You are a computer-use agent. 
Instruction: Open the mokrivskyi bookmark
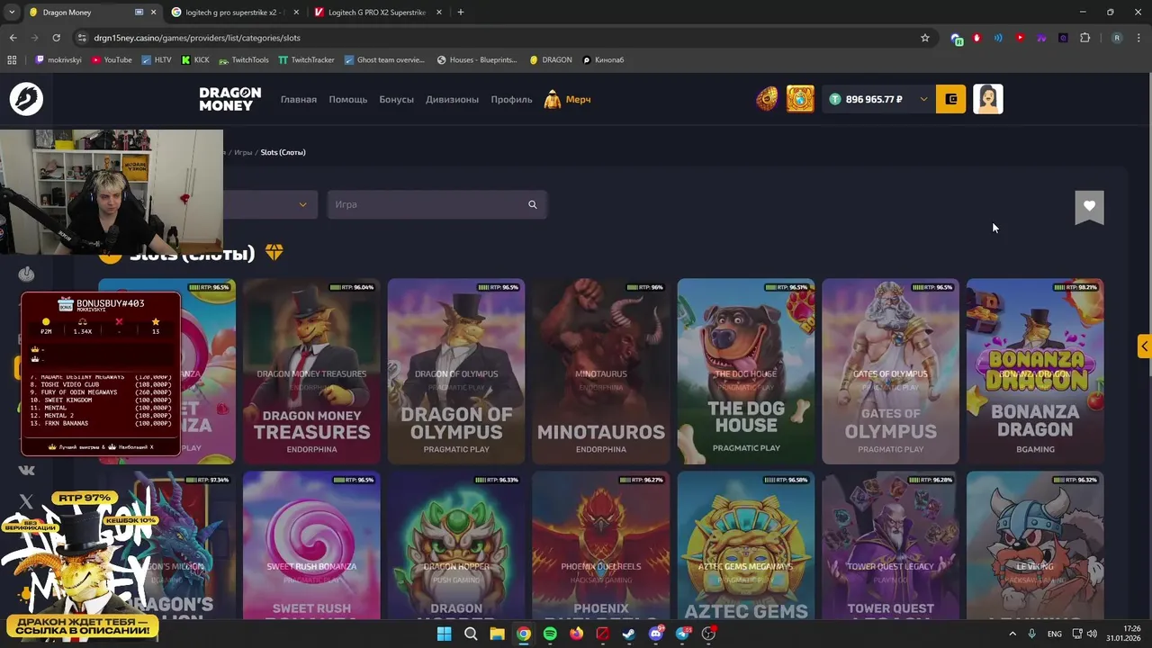(58, 59)
